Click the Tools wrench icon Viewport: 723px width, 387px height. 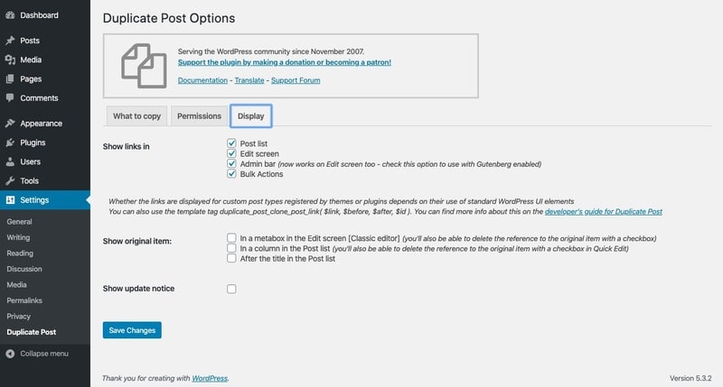(x=10, y=180)
